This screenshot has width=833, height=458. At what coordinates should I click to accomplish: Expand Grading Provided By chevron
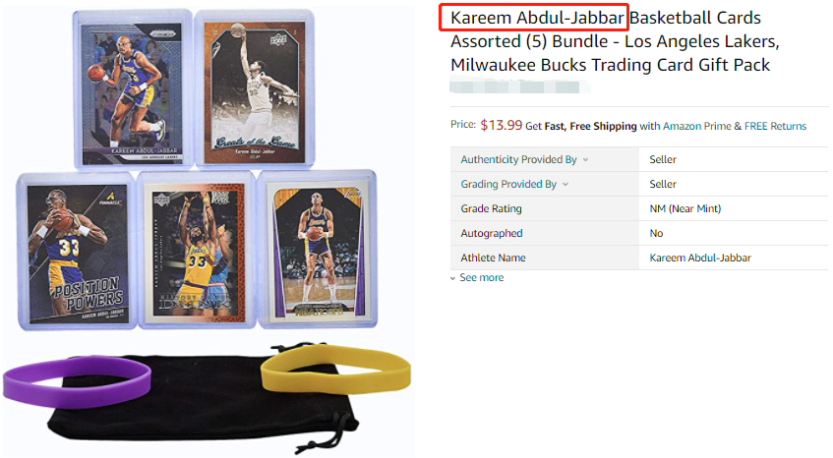pyautogui.click(x=565, y=184)
